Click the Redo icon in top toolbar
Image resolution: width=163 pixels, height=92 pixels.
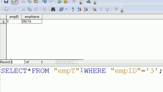(x=51, y=2)
